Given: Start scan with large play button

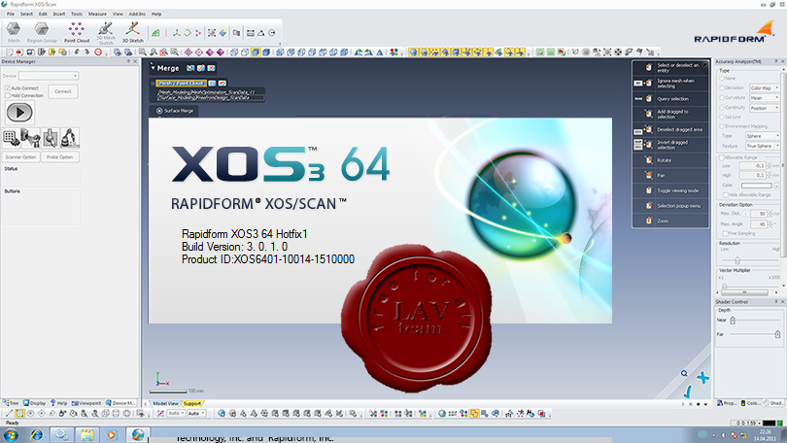Looking at the screenshot, I should [19, 113].
